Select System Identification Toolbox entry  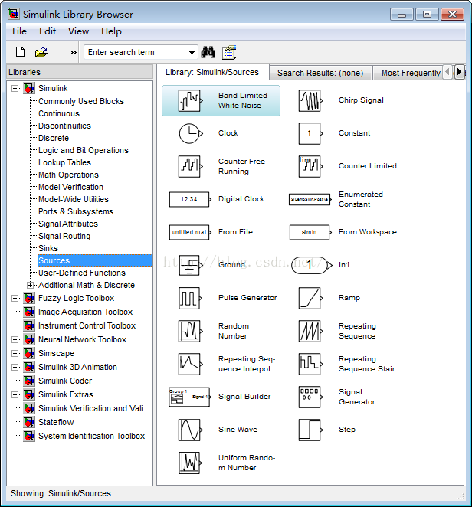click(91, 436)
